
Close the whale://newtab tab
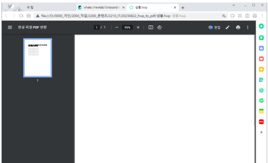tap(123, 8)
